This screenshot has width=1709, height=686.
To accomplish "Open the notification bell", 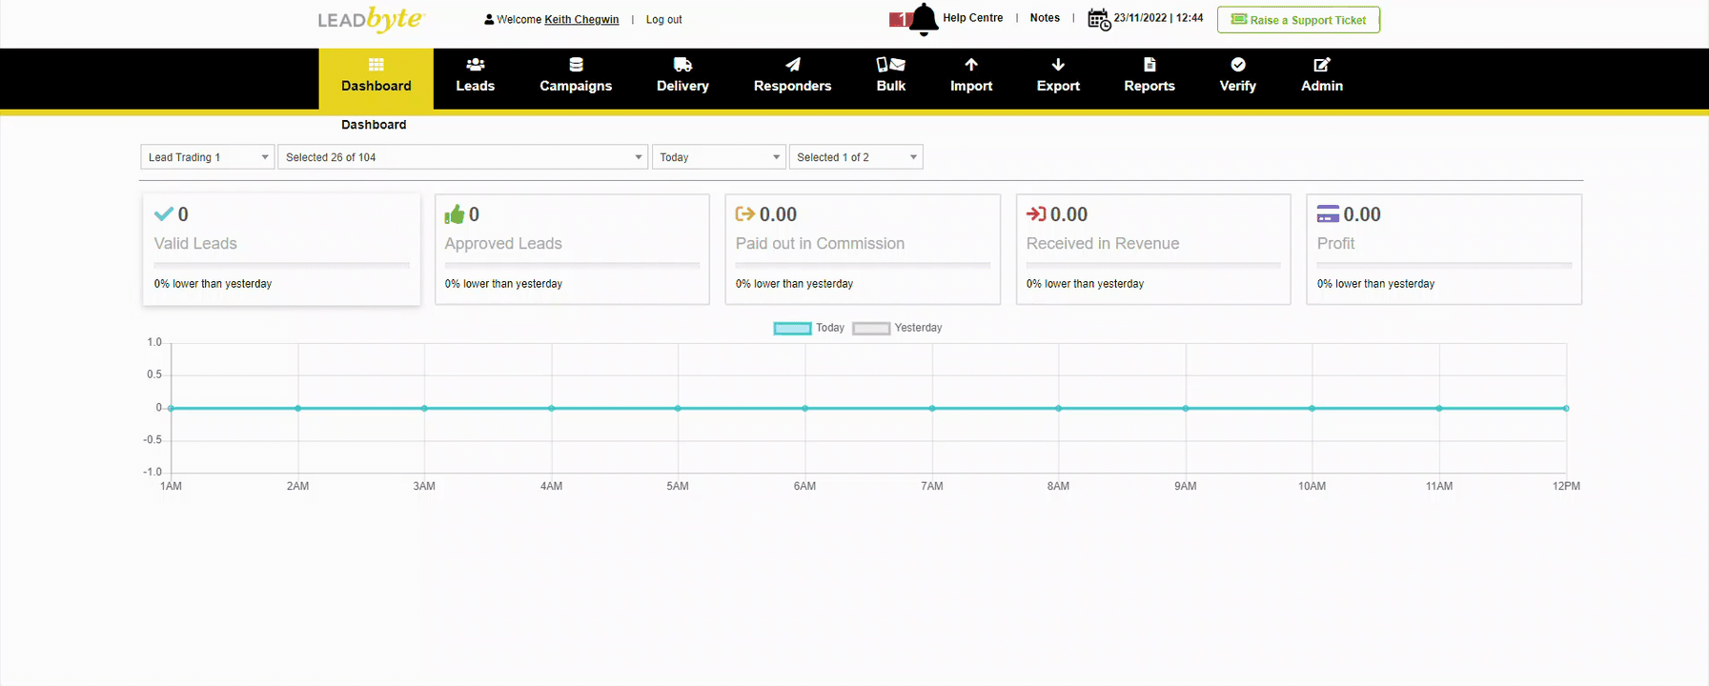I will click(924, 19).
